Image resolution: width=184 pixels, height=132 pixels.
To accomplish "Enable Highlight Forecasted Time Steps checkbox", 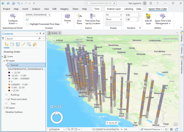I will [x=28, y=24].
